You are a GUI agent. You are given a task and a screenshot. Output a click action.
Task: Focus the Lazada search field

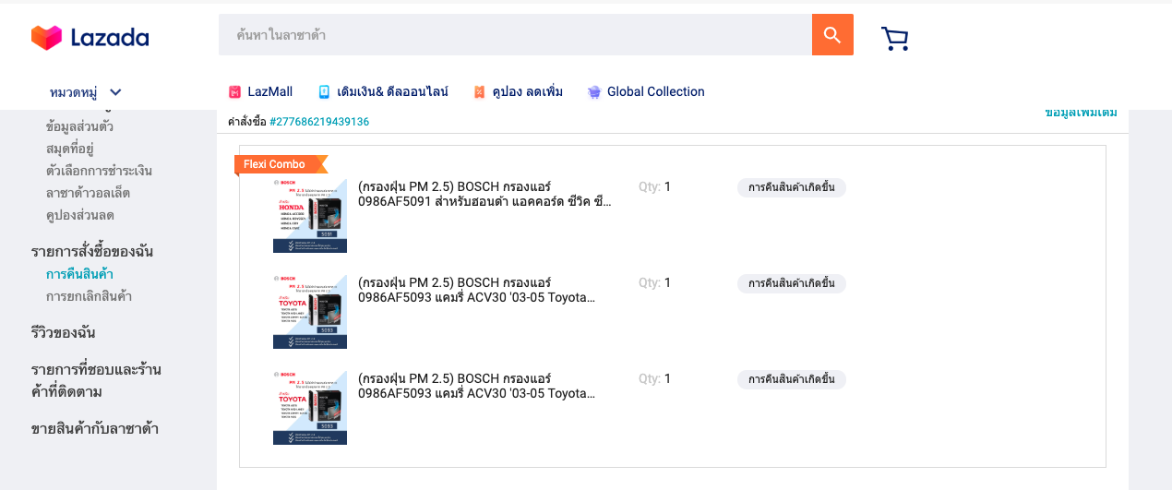pyautogui.click(x=515, y=35)
